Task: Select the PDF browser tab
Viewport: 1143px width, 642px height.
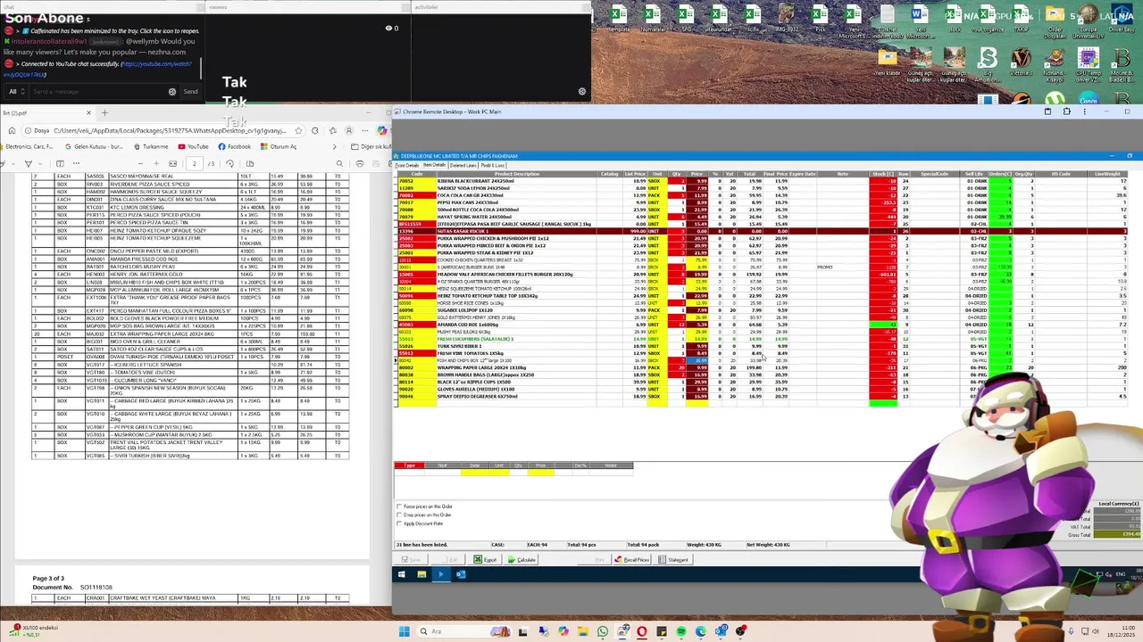Action: tap(46, 113)
